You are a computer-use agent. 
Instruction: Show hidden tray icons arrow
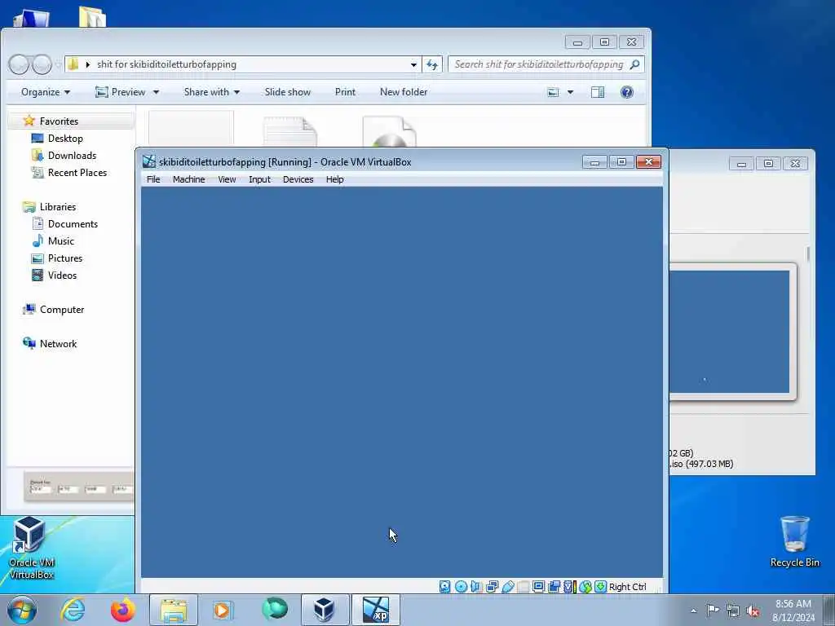point(693,611)
